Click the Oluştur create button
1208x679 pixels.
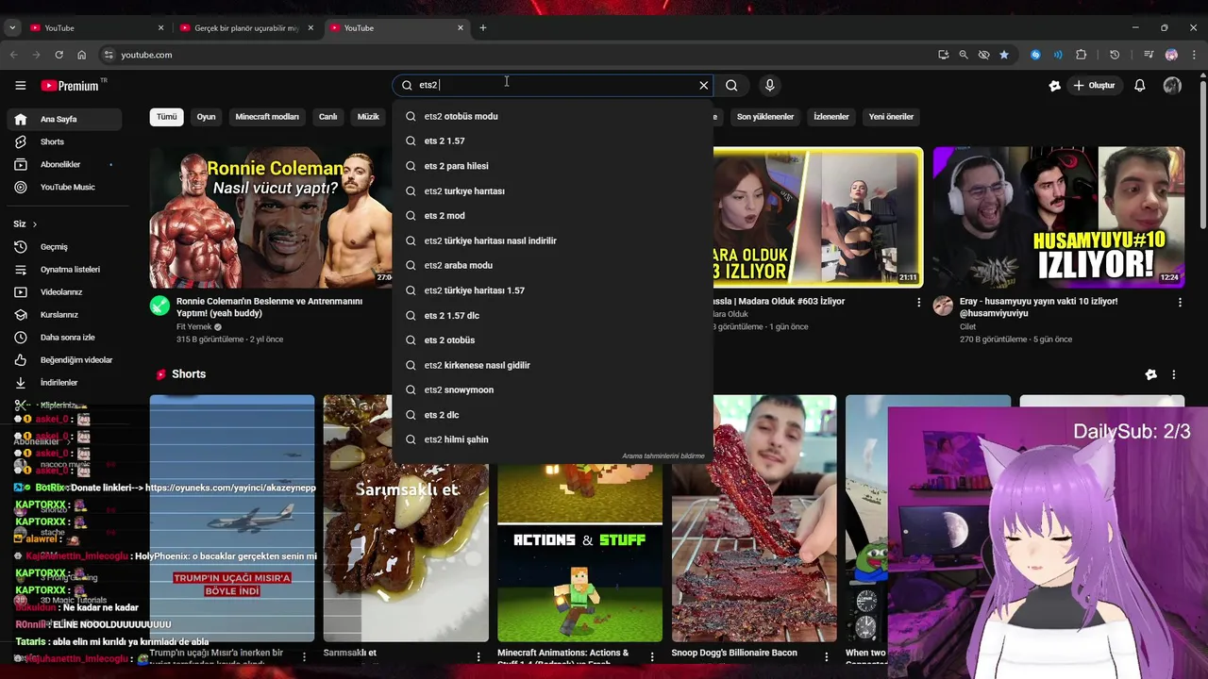1094,85
